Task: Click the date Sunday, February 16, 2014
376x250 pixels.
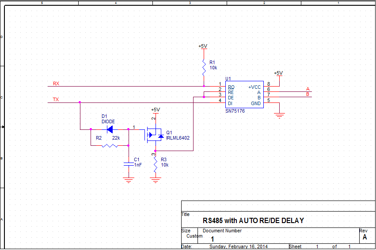Action: tap(238, 246)
